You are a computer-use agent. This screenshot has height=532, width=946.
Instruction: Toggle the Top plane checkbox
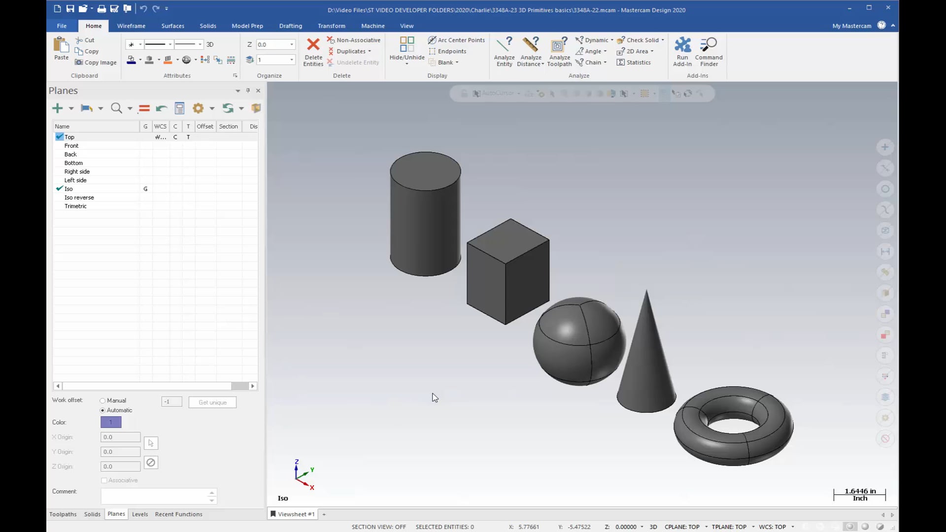coord(59,136)
